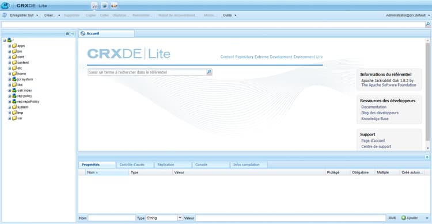The height and width of the screenshot is (224, 432).
Task: Open the Package Manager switcher icon
Action: (x=104, y=5)
